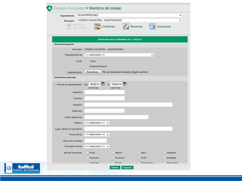
Task: Check the Pocomam language checkbox
Action: click(x=113, y=157)
